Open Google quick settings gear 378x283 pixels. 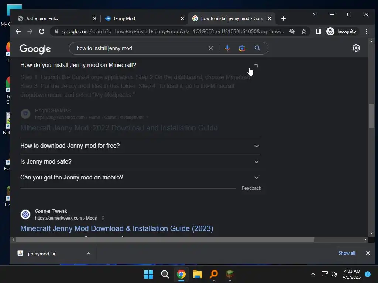click(356, 48)
